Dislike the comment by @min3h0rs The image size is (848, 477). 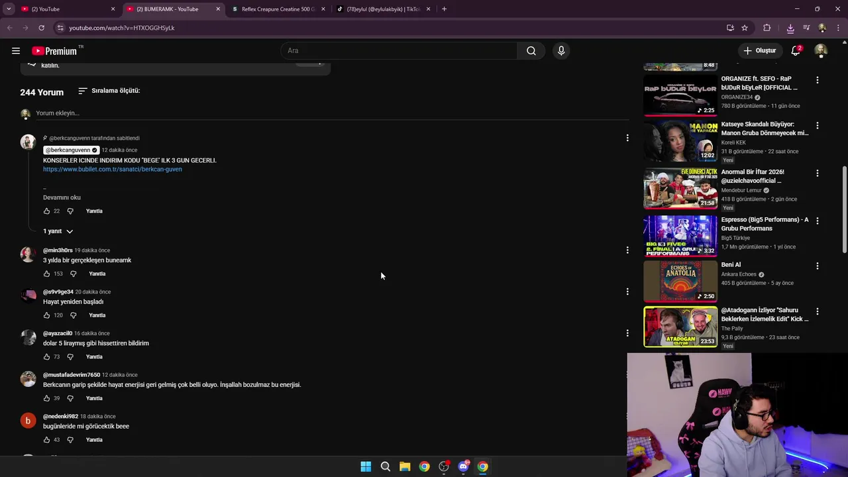pyautogui.click(x=74, y=274)
